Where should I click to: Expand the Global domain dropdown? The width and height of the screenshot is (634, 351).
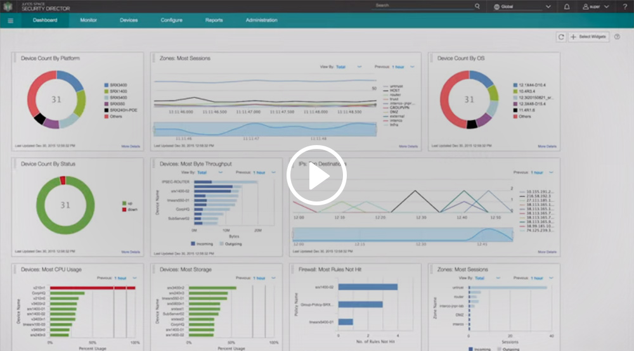coord(548,7)
